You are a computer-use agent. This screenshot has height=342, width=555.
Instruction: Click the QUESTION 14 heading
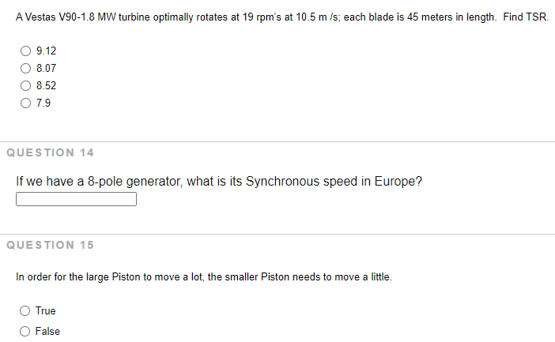(51, 152)
